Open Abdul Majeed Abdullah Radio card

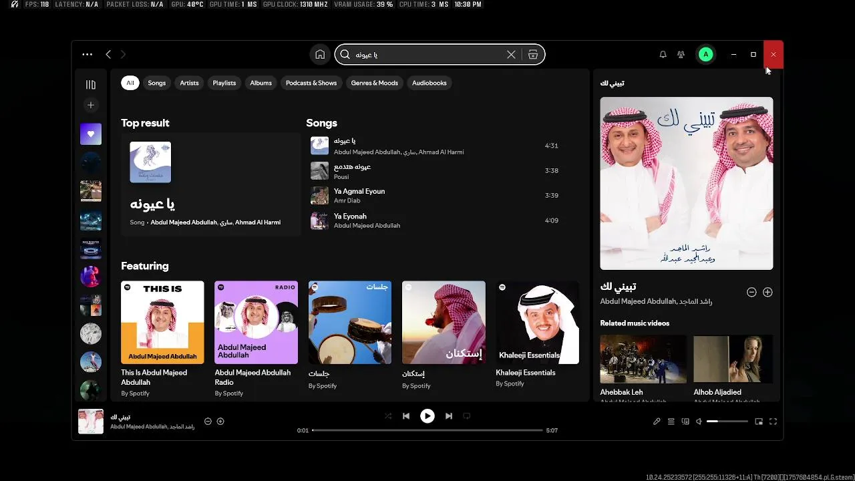coord(256,340)
